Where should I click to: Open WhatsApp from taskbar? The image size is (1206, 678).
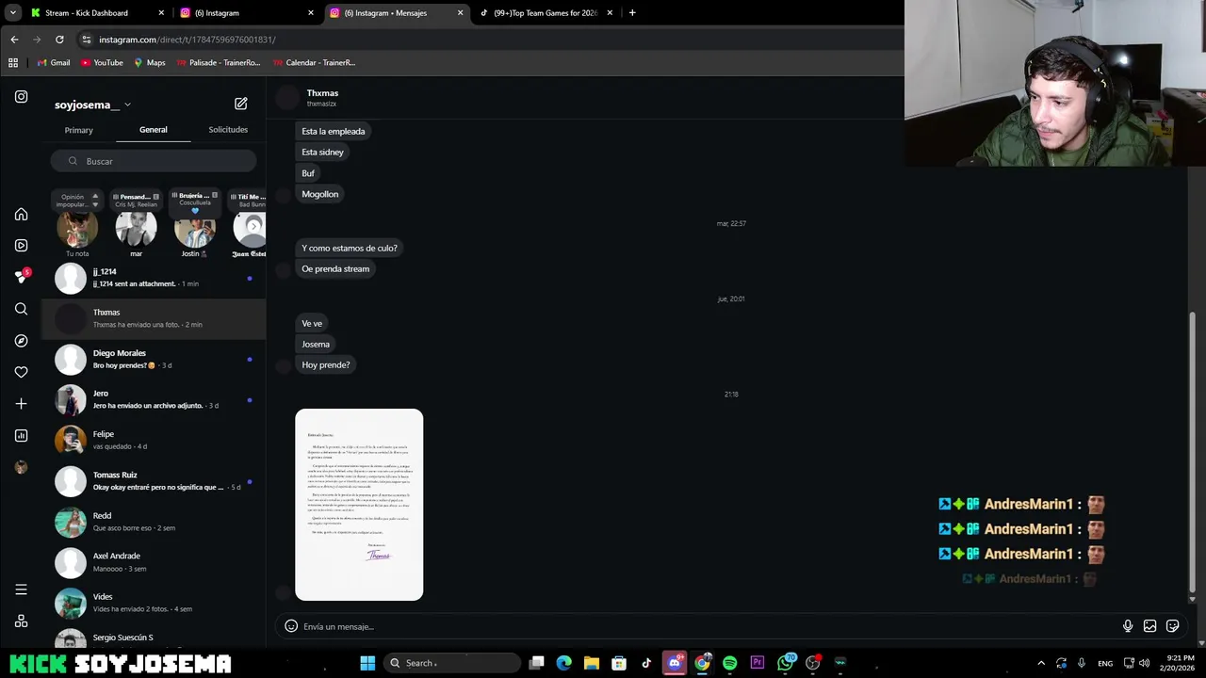[x=786, y=663]
